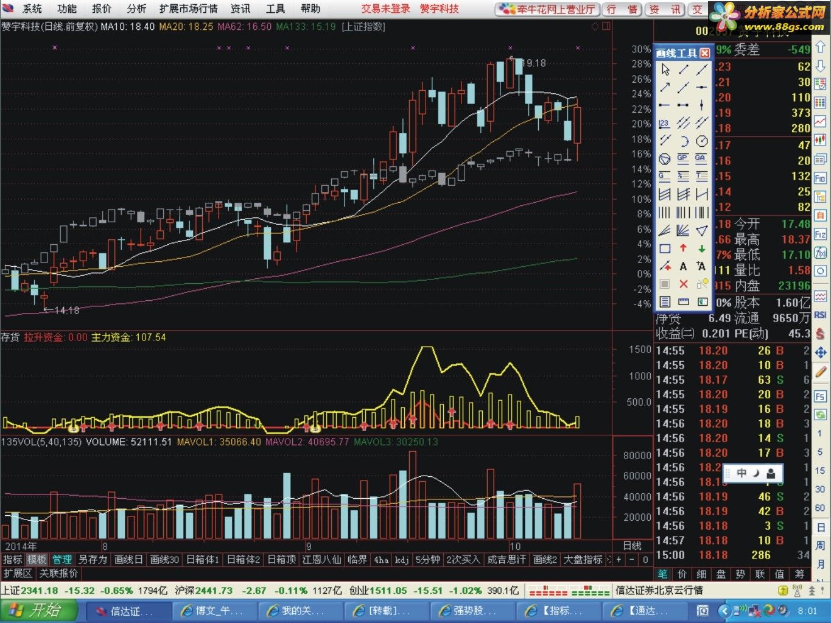The height and width of the screenshot is (623, 831).
Task: Select the circle drawing tool
Action: click(x=702, y=141)
